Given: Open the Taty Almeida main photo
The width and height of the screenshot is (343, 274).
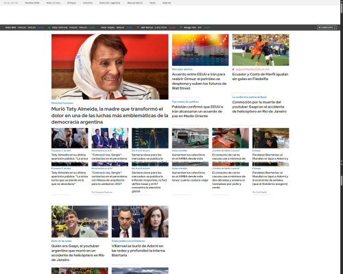Looking at the screenshot, I should pos(110,66).
